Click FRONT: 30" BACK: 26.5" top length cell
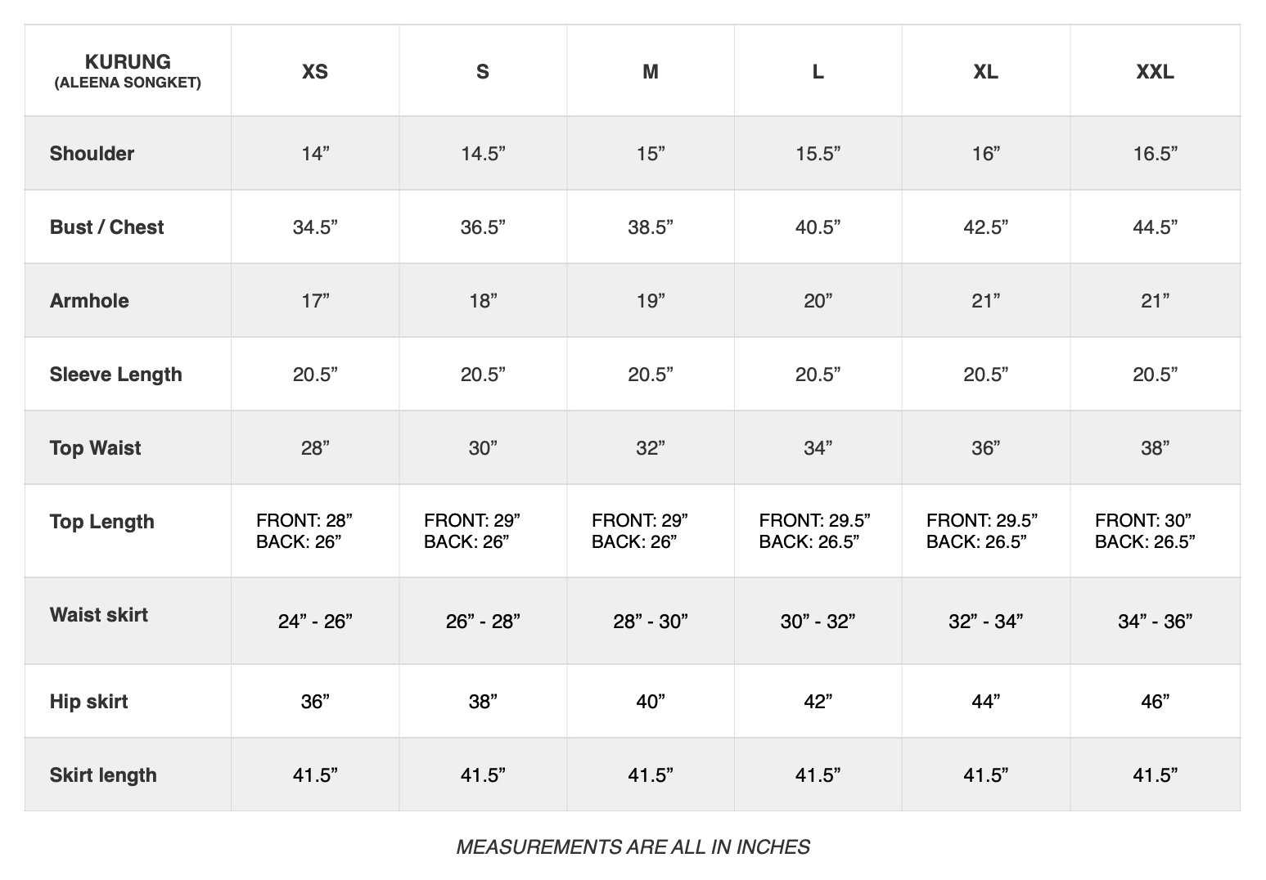The width and height of the screenshot is (1266, 880). (1145, 531)
